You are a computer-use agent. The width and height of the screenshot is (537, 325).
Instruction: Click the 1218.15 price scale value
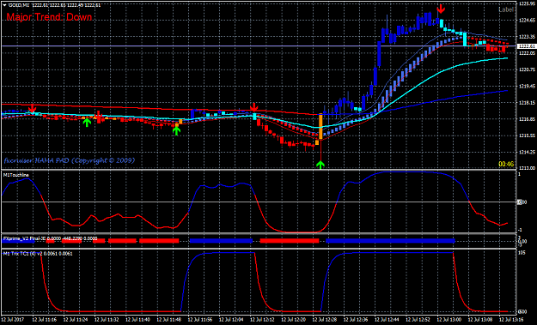(x=527, y=103)
